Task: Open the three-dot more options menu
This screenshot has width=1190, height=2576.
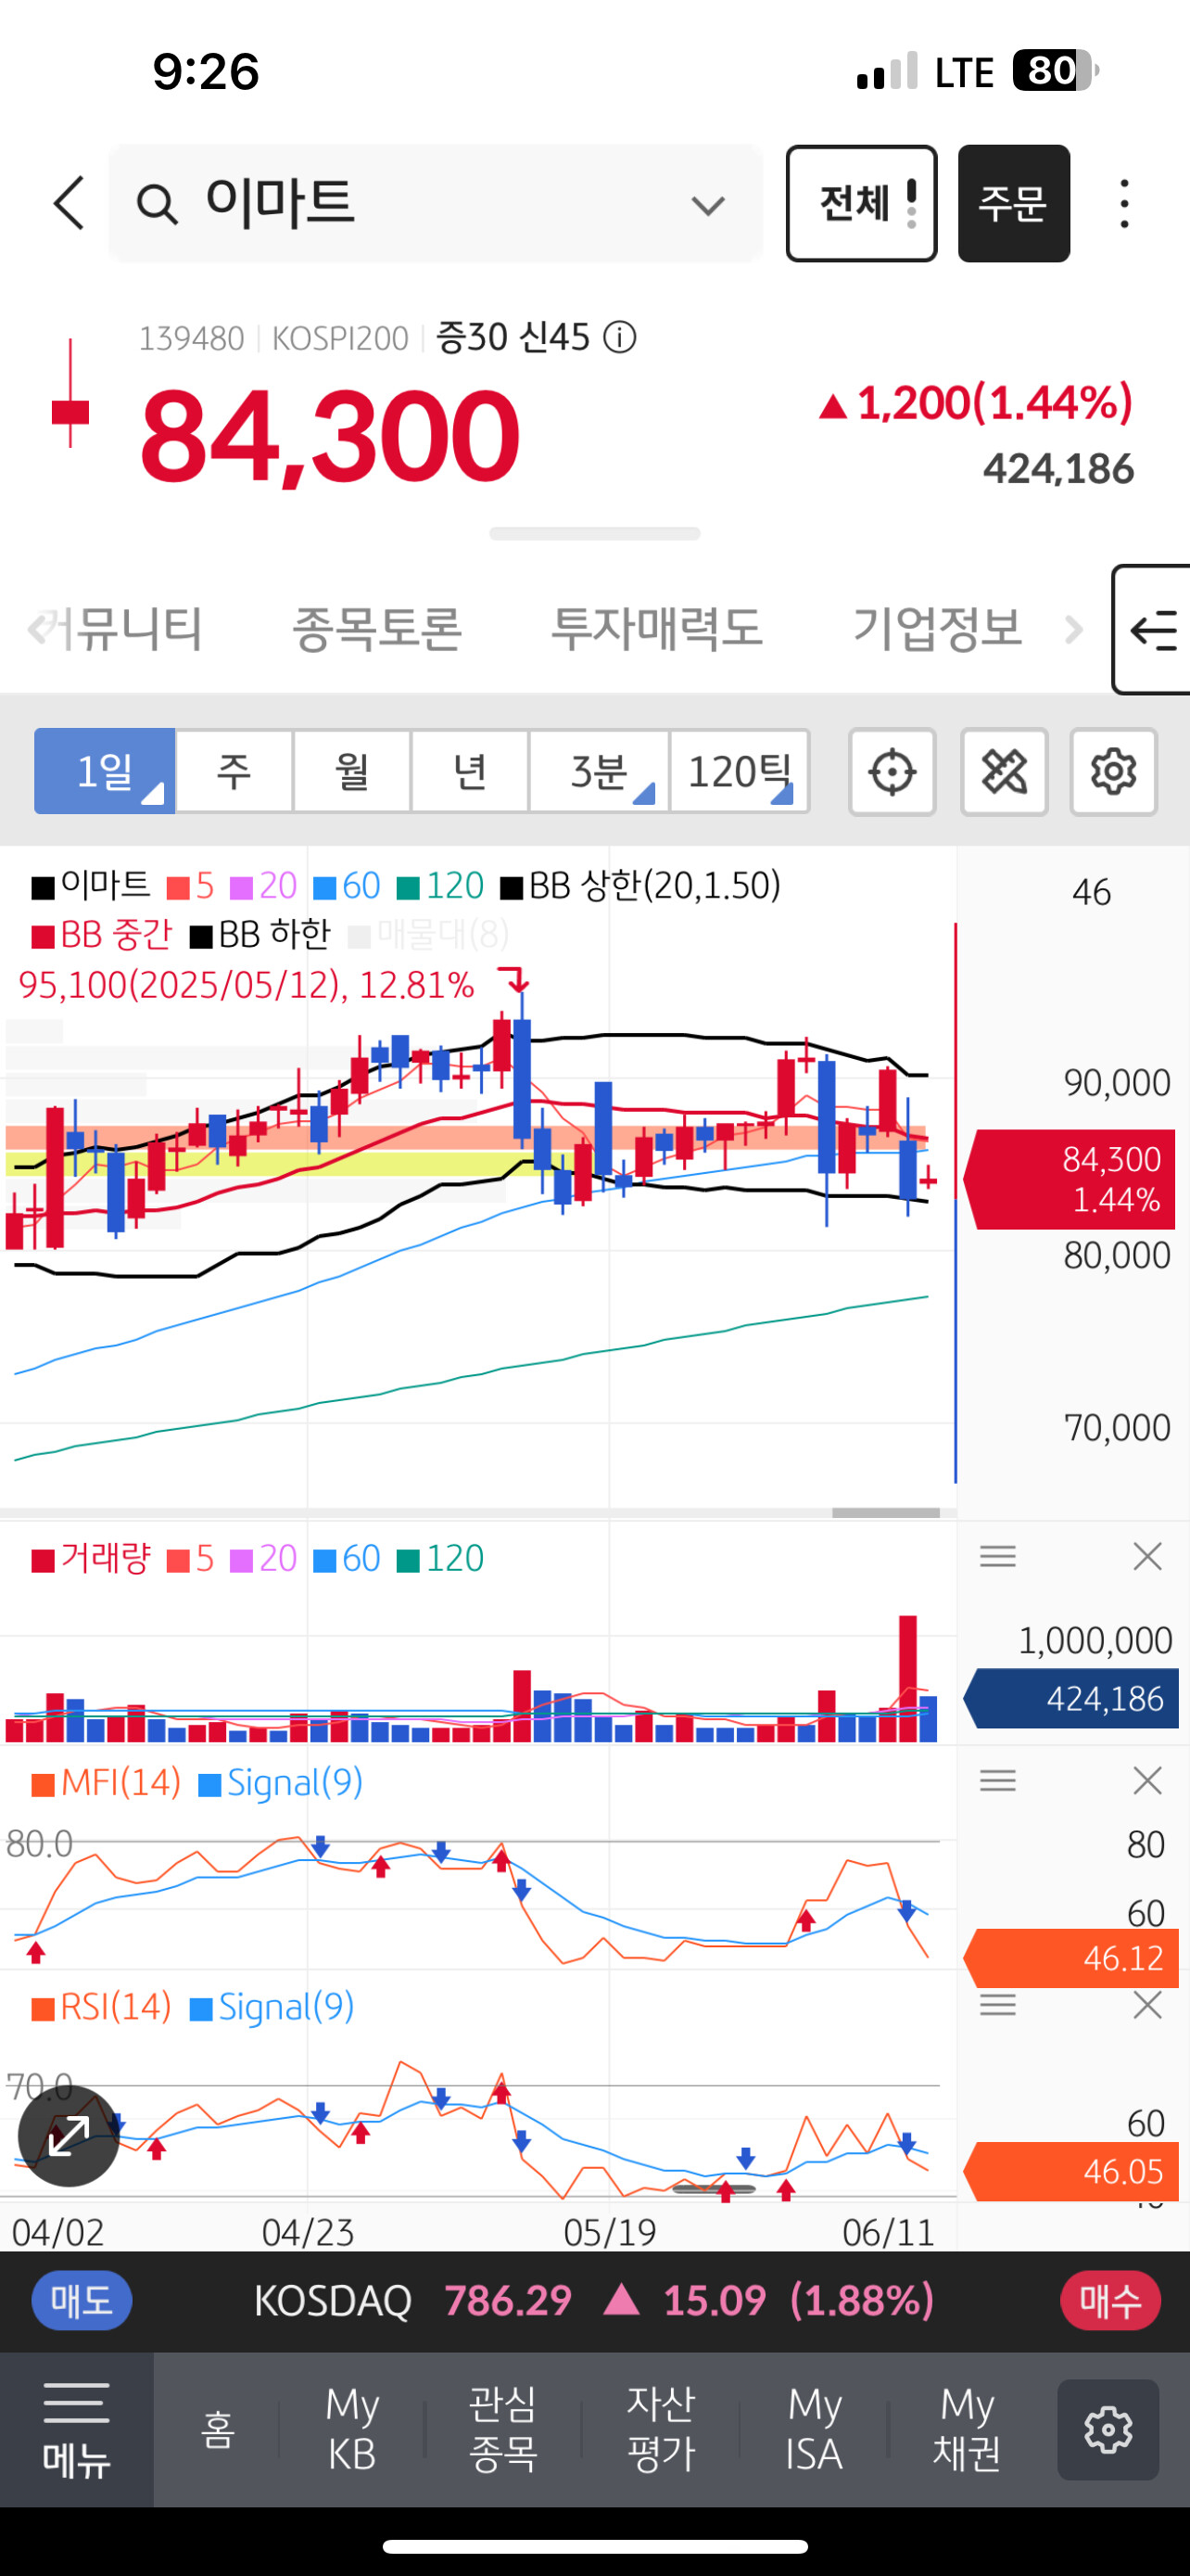Action: 1125,204
